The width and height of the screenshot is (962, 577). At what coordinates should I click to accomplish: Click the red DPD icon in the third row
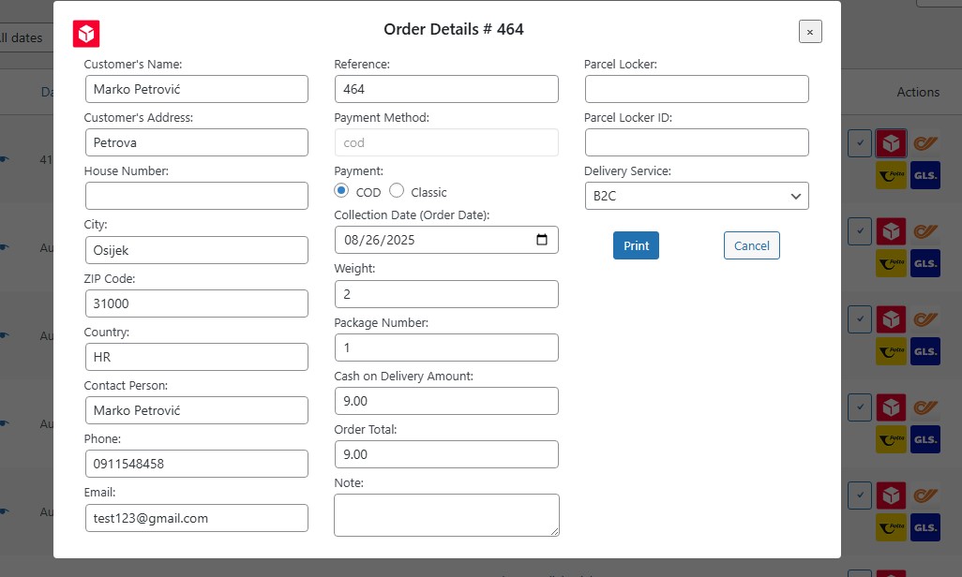tap(891, 319)
